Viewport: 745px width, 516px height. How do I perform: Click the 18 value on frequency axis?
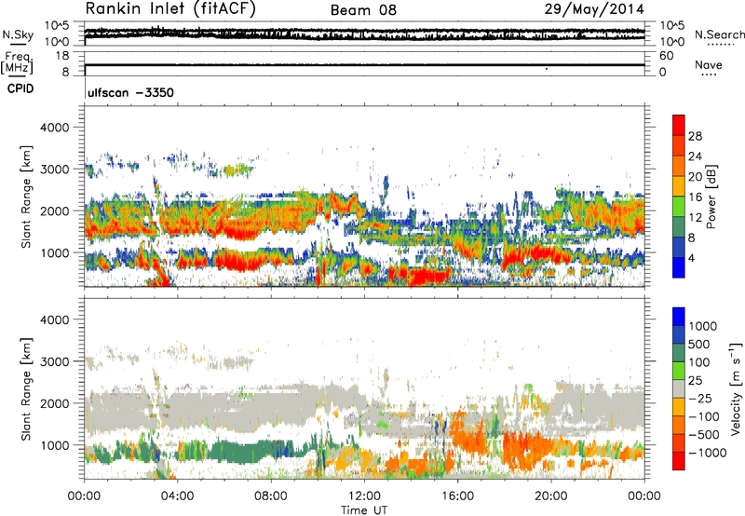[62, 56]
